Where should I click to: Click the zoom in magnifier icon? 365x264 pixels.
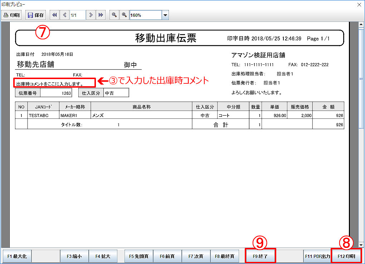[x=124, y=15]
